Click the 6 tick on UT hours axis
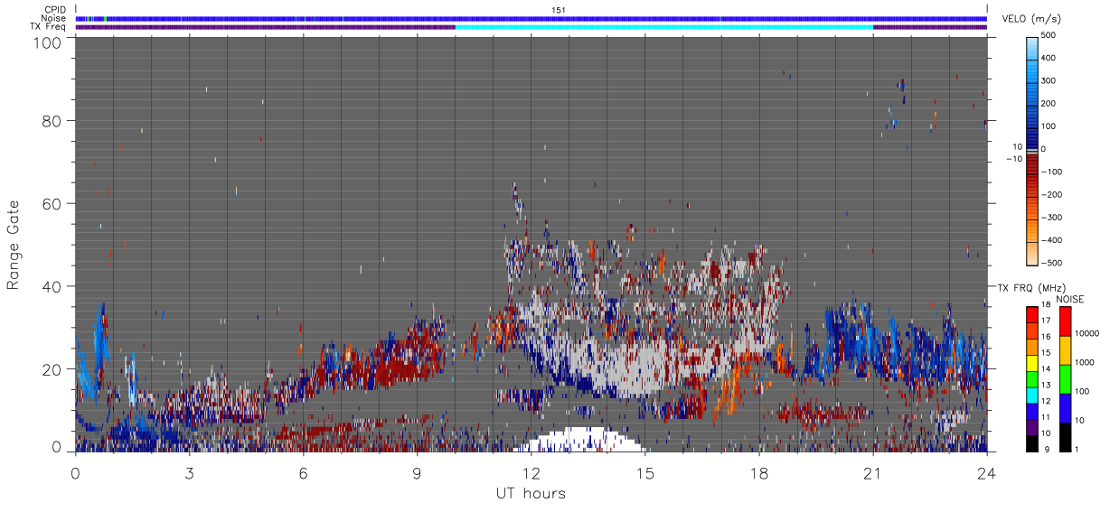Viewport: 1110px width, 512px height. (304, 472)
